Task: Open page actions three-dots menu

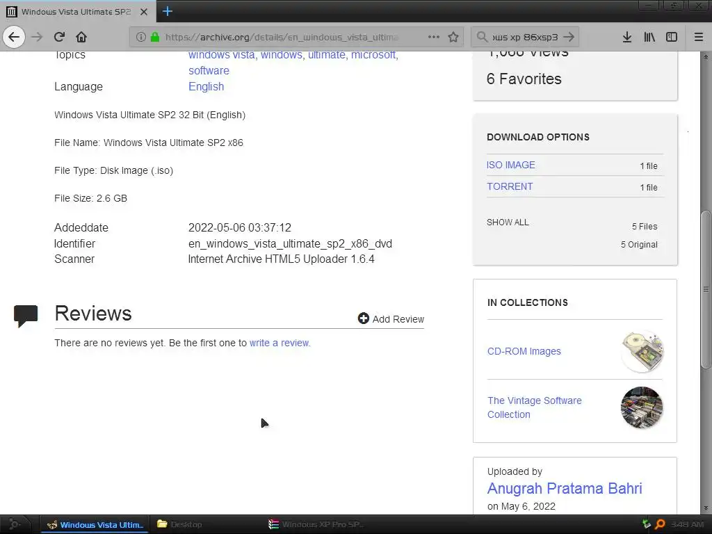Action: 434,37
